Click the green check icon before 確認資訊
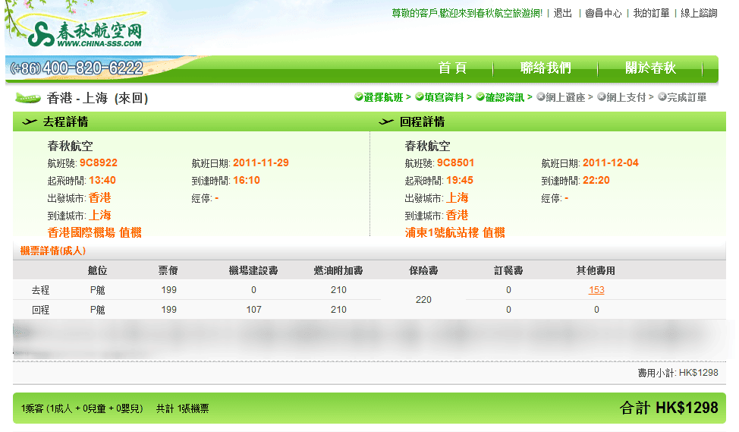 (x=480, y=97)
